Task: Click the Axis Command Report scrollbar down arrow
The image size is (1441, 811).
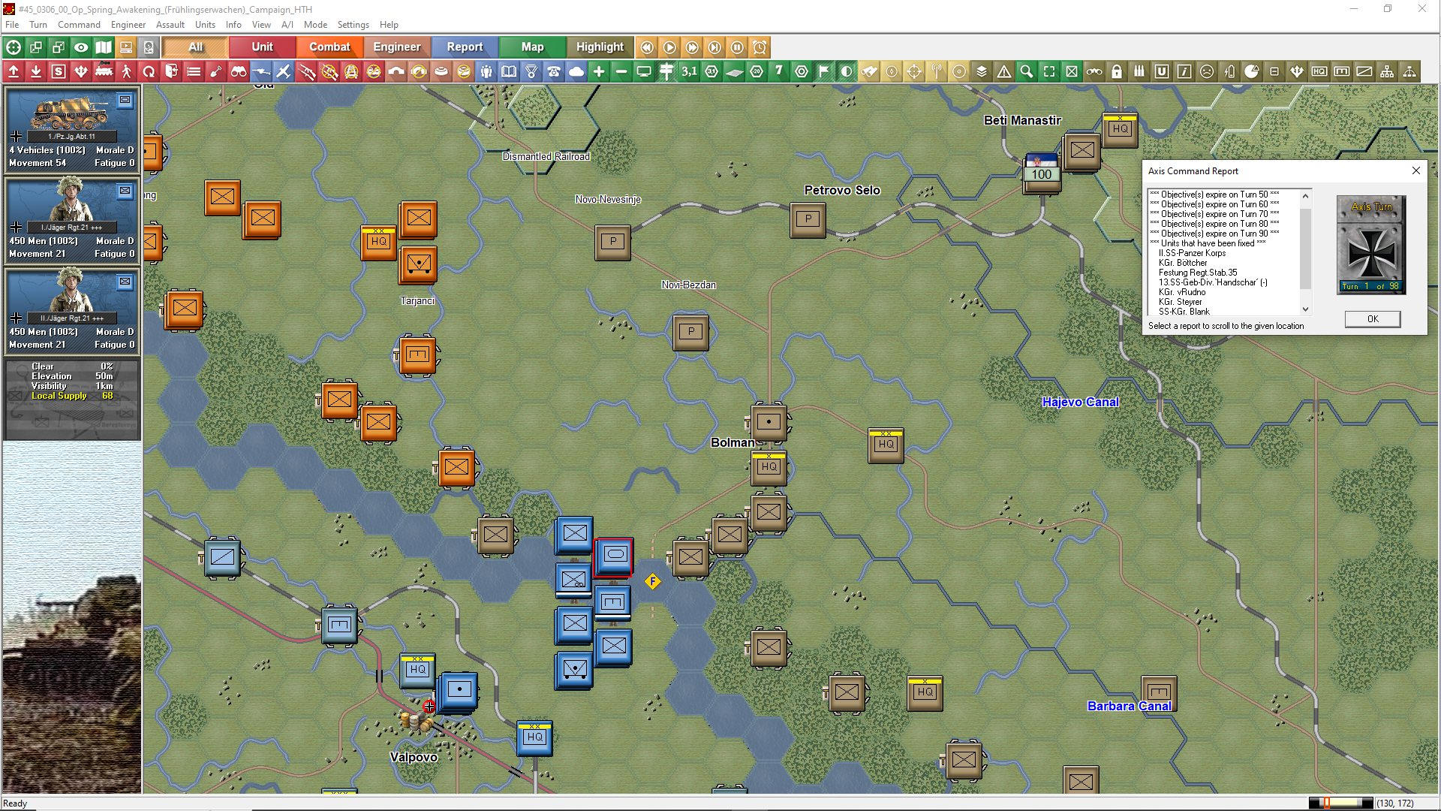Action: pyautogui.click(x=1304, y=309)
